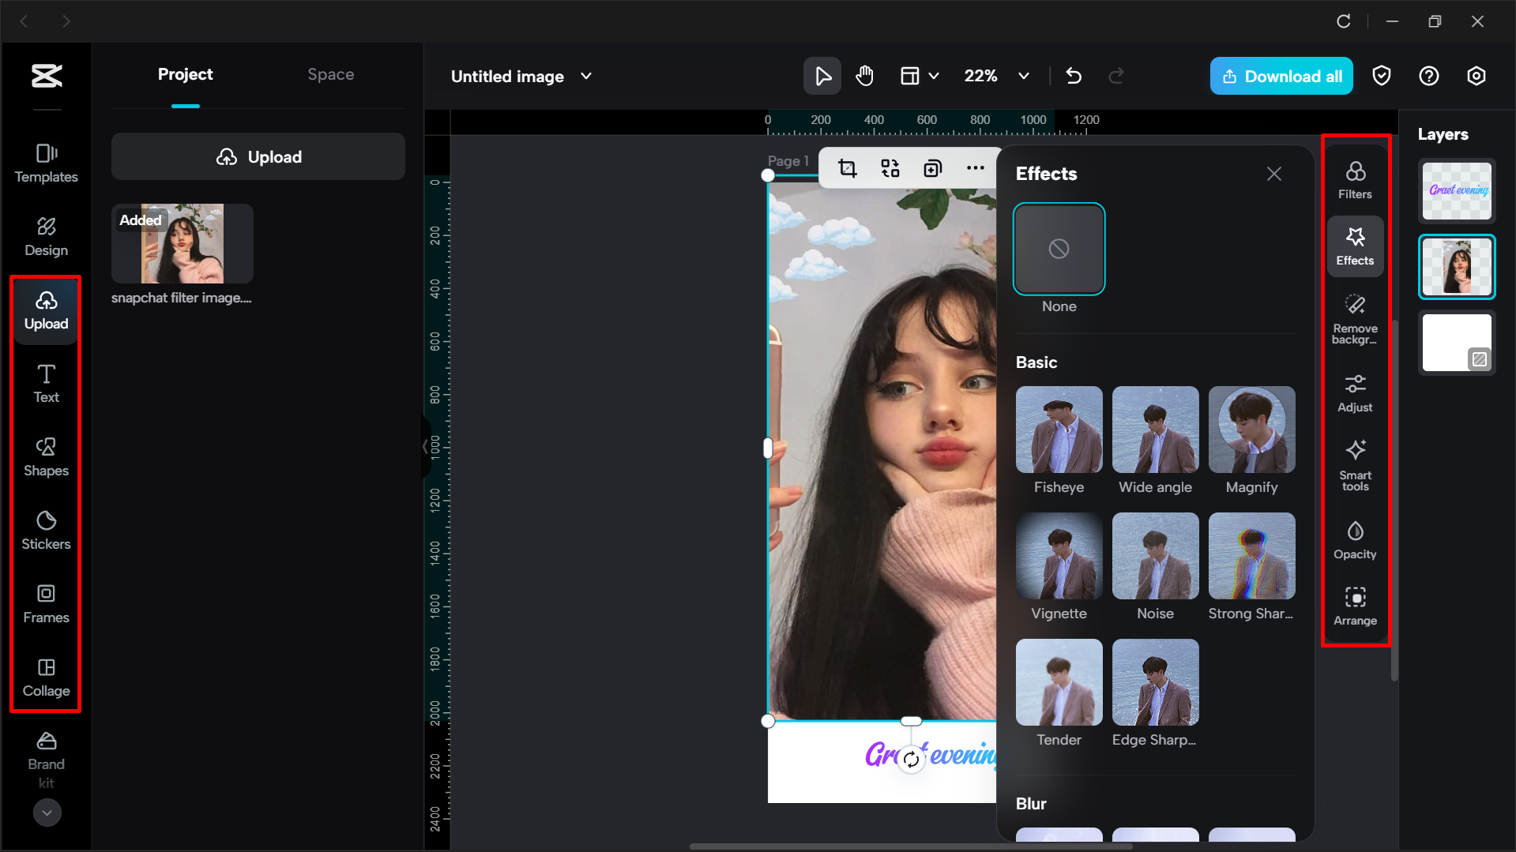Apply the Fisheye effect
The width and height of the screenshot is (1516, 852).
[1059, 430]
